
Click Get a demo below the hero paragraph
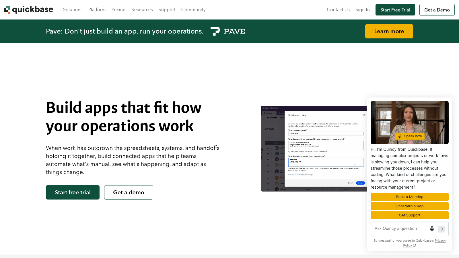(x=129, y=192)
